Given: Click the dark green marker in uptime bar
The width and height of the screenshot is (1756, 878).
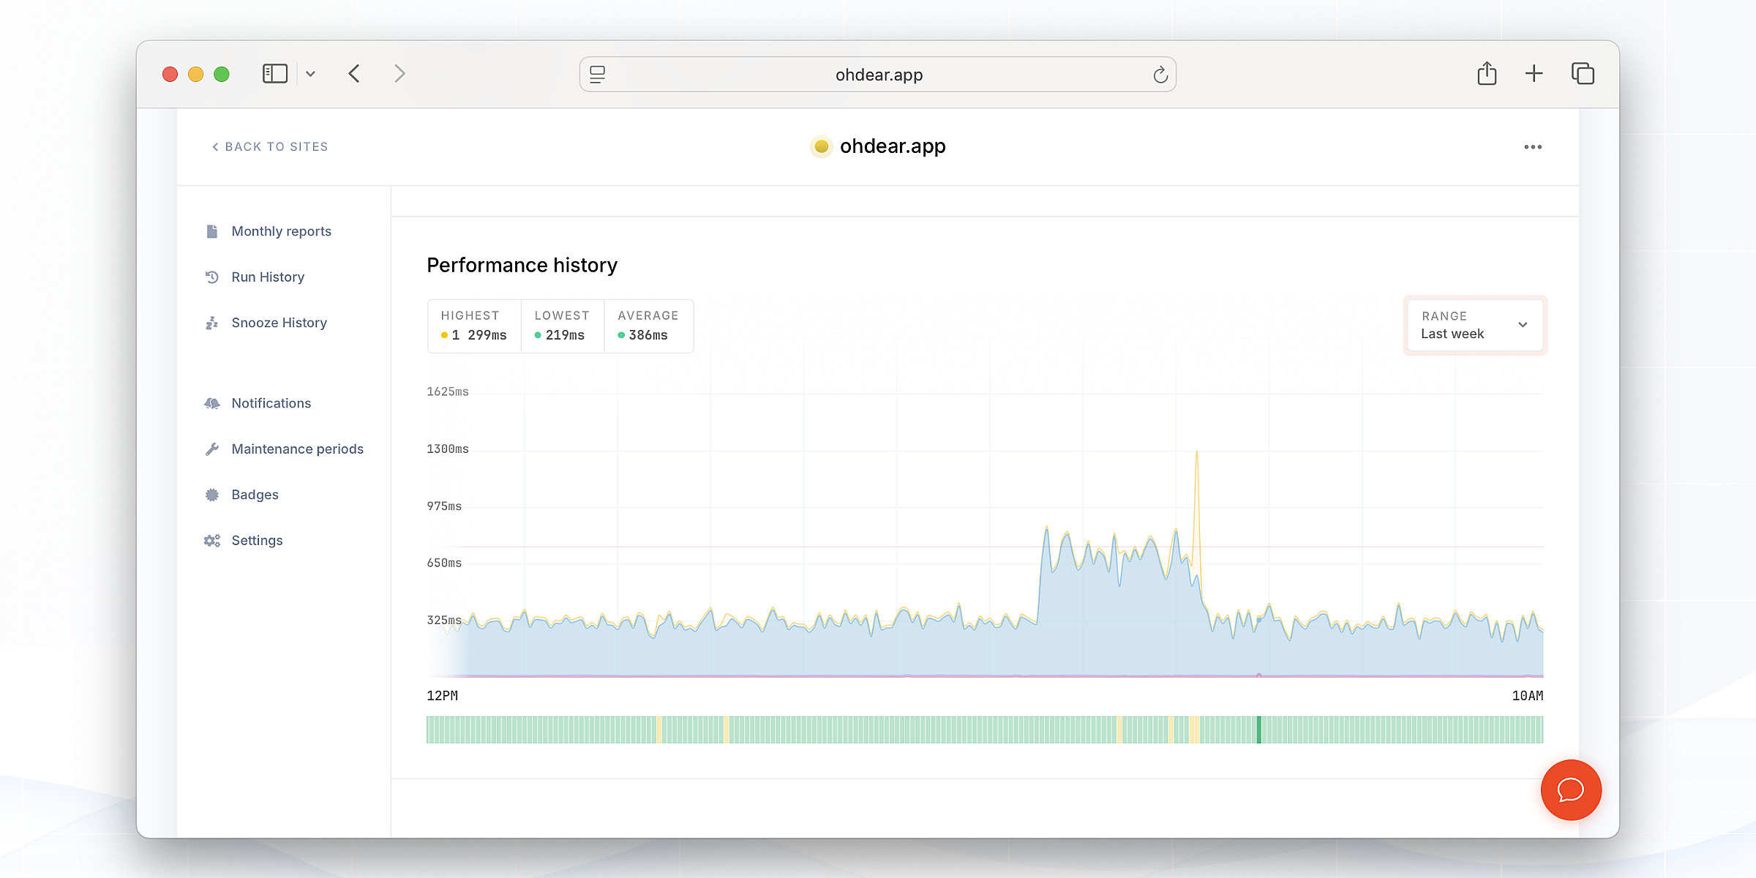Looking at the screenshot, I should 1259,729.
